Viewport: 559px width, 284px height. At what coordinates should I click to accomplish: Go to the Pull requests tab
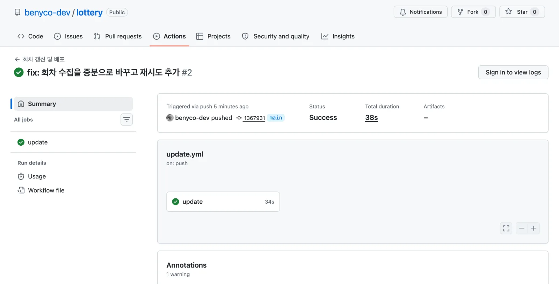(x=118, y=36)
